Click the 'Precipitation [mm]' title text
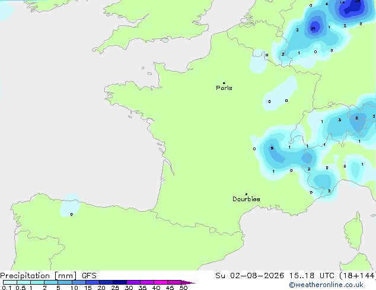Image resolution: width=376 pixels, height=290 pixels. tap(39, 276)
